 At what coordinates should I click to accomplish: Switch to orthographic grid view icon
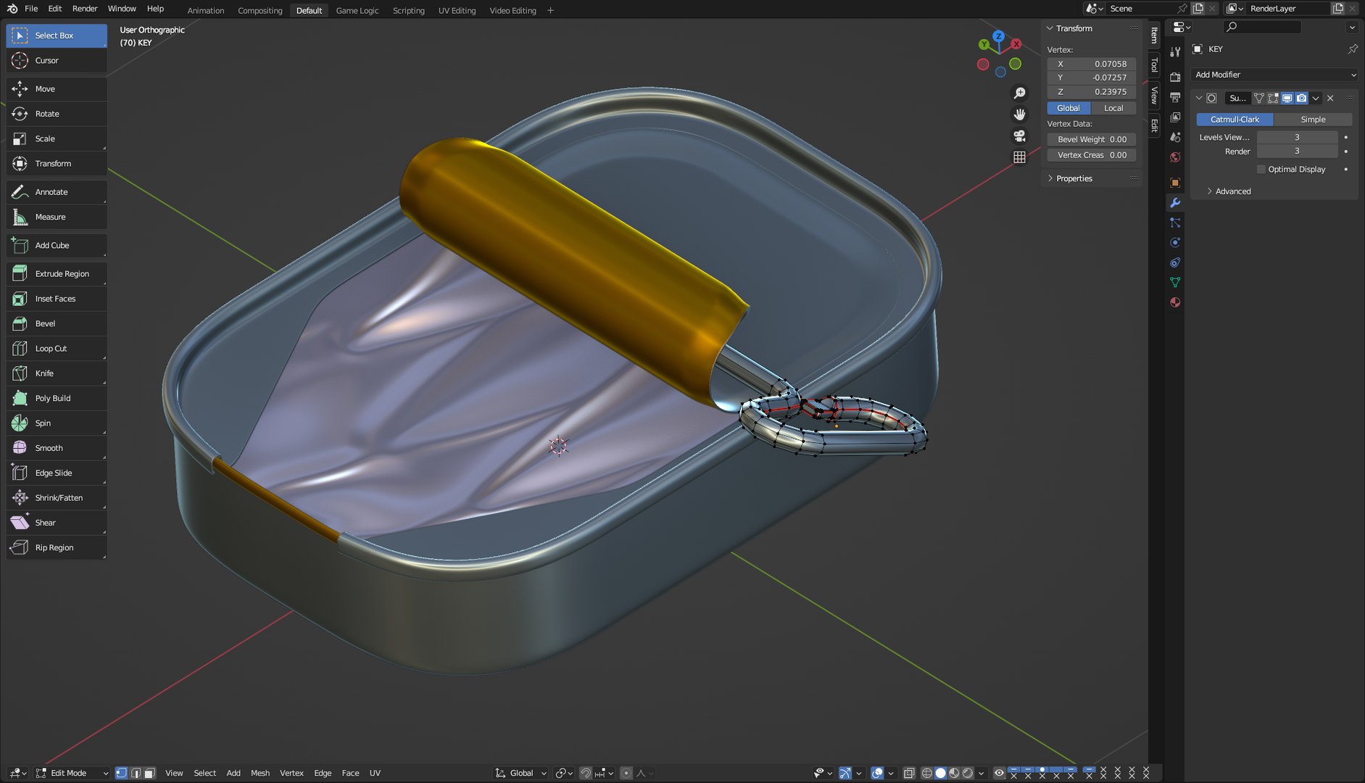point(1019,157)
